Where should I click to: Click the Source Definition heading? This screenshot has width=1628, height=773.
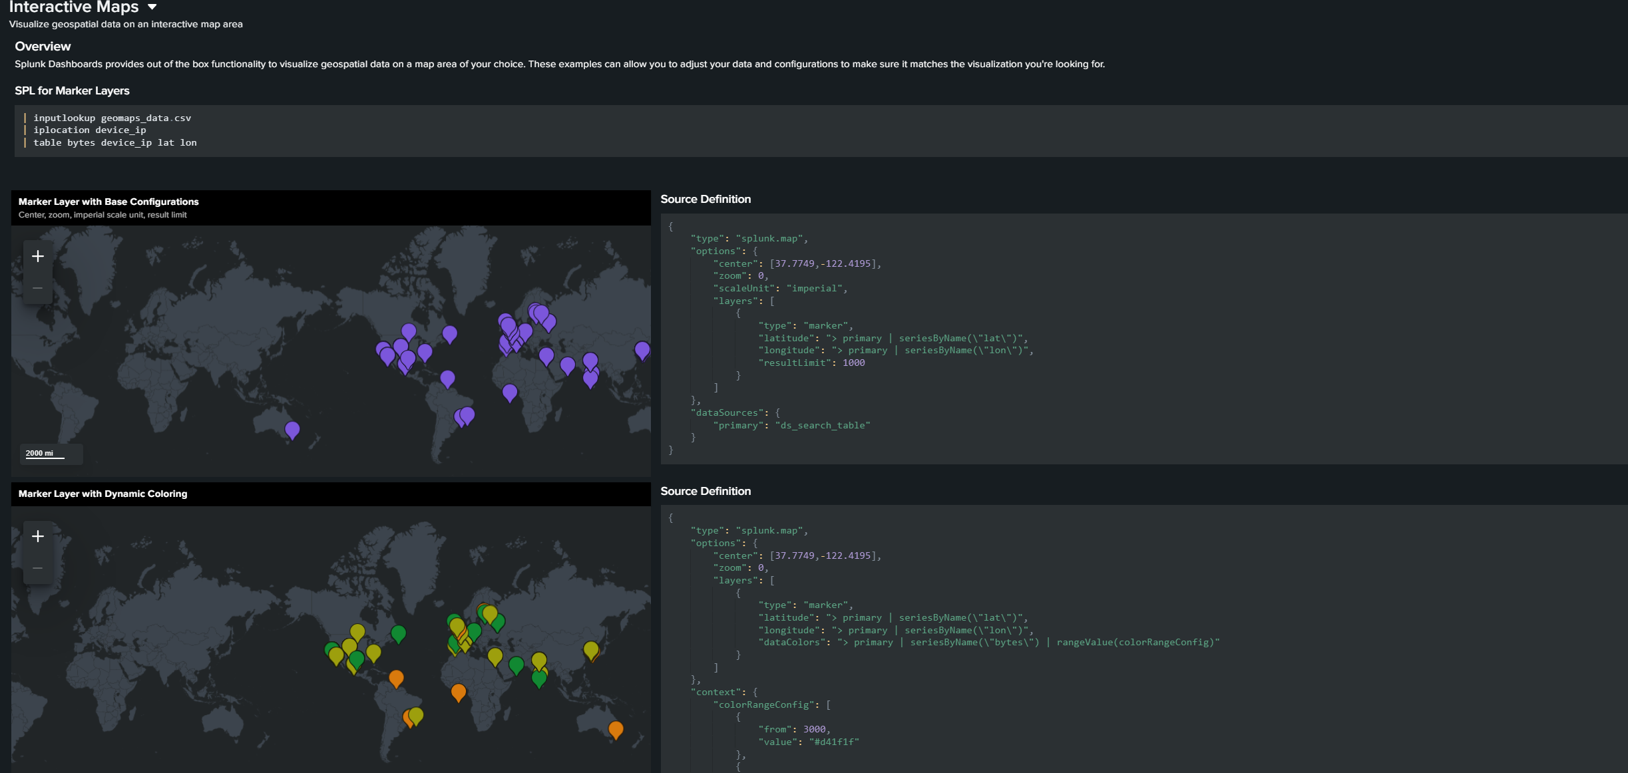(x=705, y=199)
